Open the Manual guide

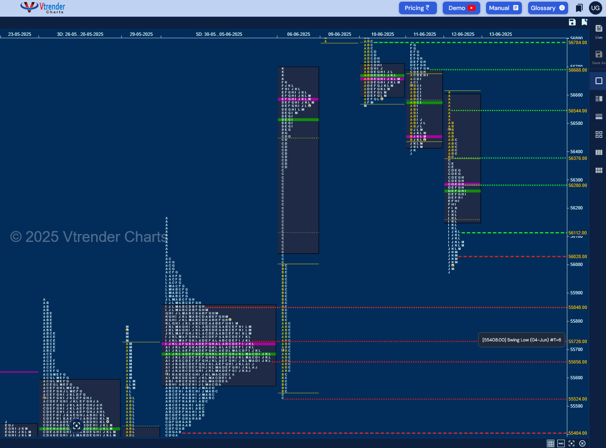504,8
